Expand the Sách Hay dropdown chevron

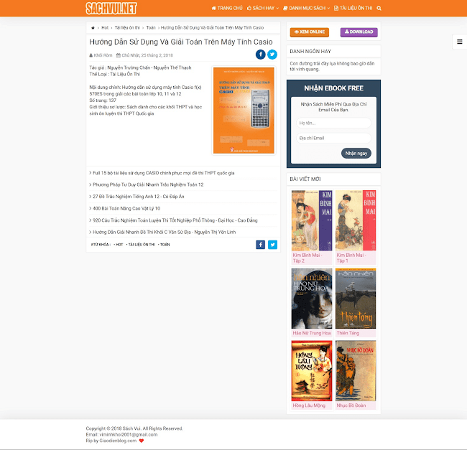[x=277, y=9]
